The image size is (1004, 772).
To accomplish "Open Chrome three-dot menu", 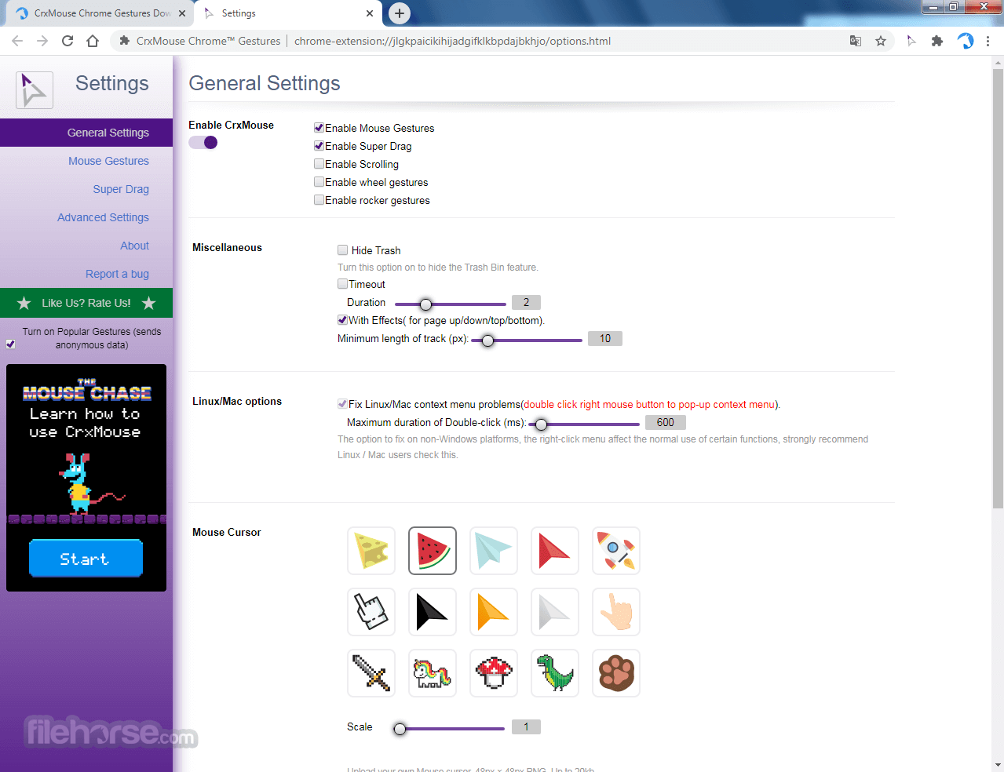I will (x=988, y=41).
